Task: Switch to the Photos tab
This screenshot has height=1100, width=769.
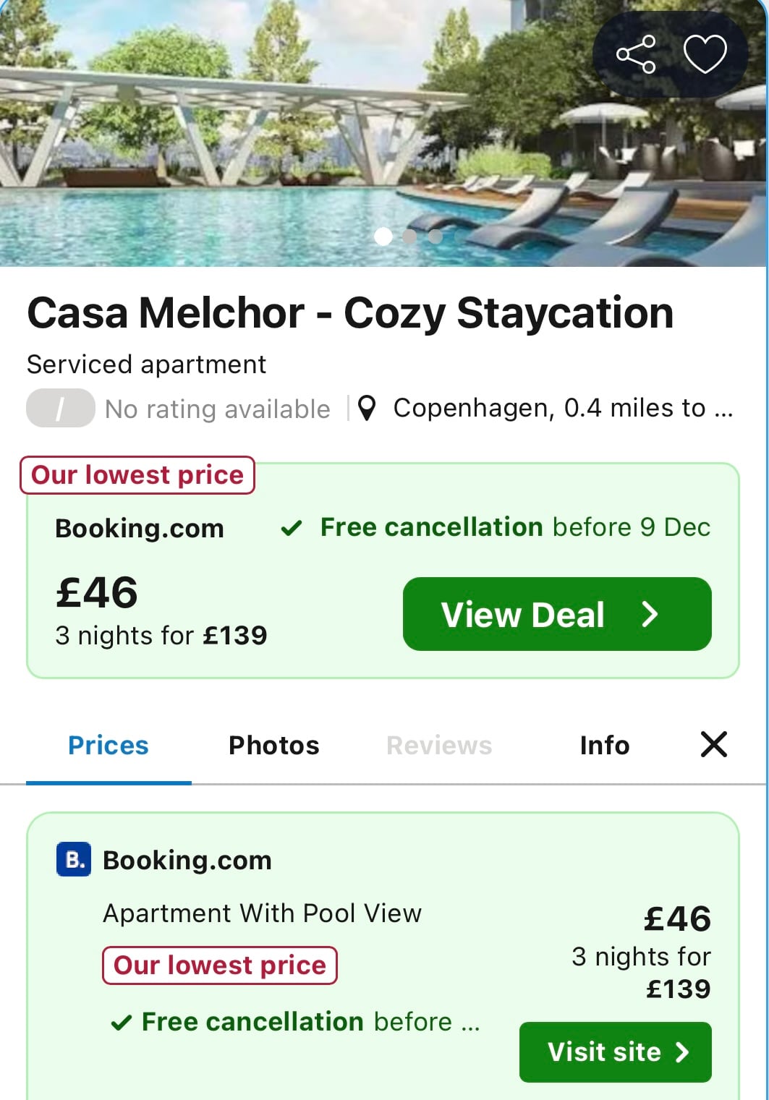Action: click(273, 745)
